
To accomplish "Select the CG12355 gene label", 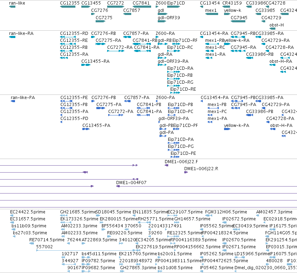I will [70, 3].
